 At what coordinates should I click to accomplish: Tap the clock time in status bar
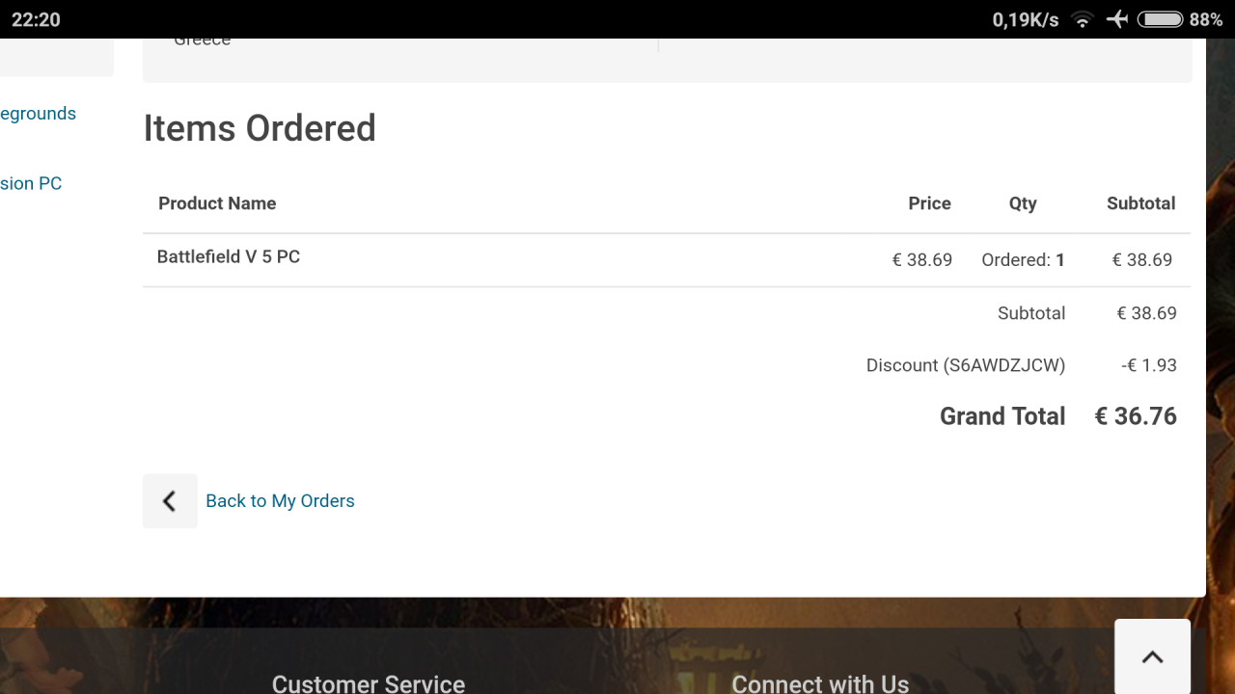(36, 19)
